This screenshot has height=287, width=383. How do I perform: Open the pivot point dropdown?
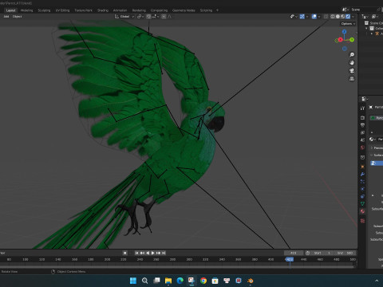140,17
